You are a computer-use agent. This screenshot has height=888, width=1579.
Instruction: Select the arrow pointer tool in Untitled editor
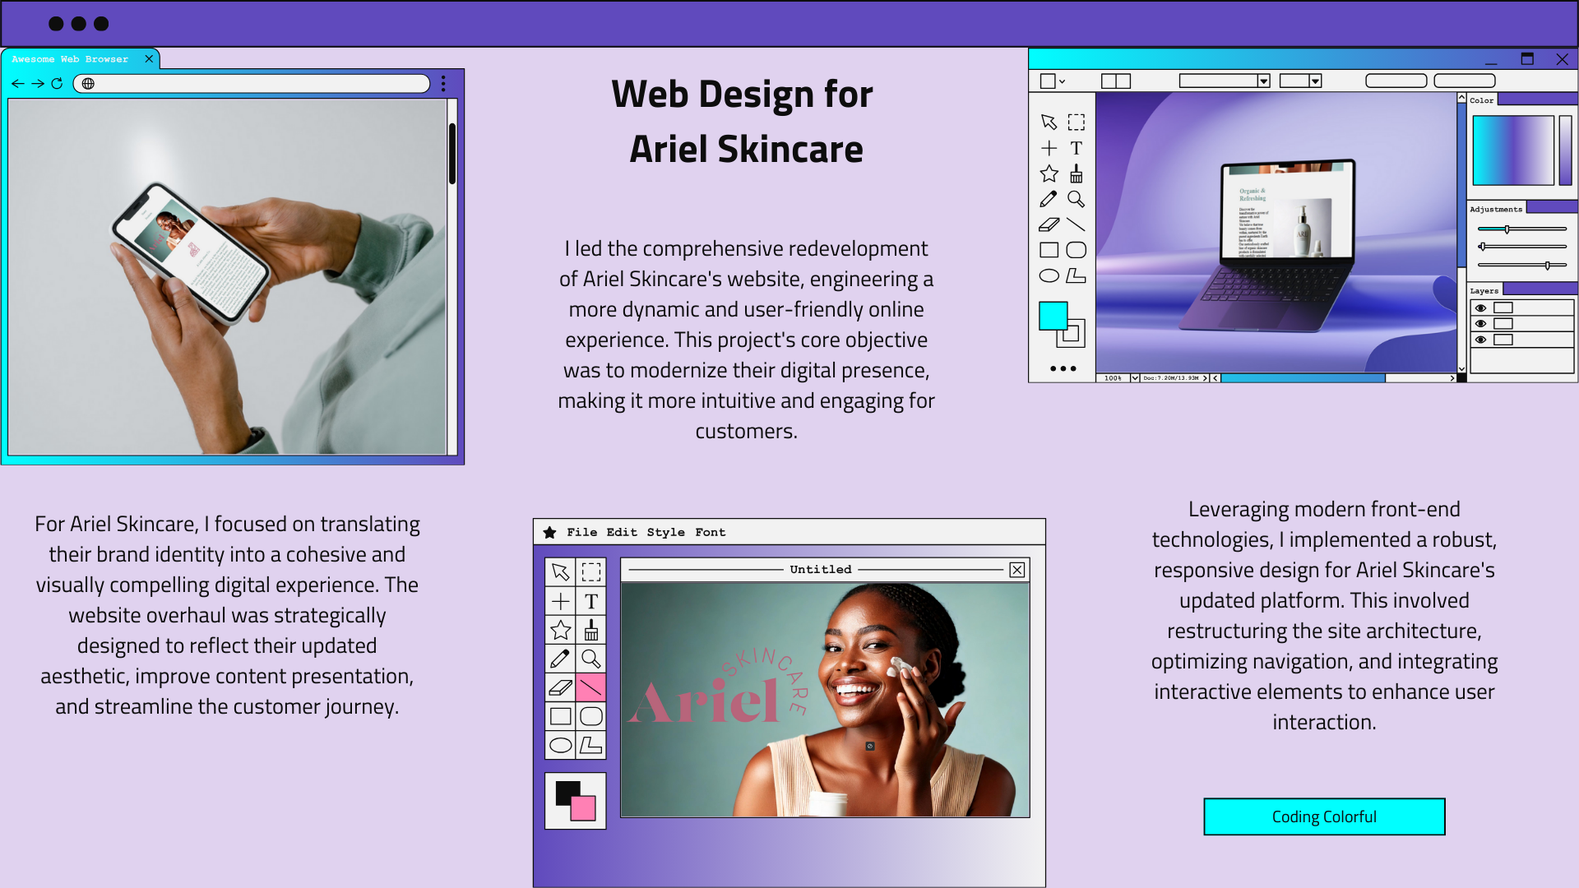pyautogui.click(x=561, y=572)
